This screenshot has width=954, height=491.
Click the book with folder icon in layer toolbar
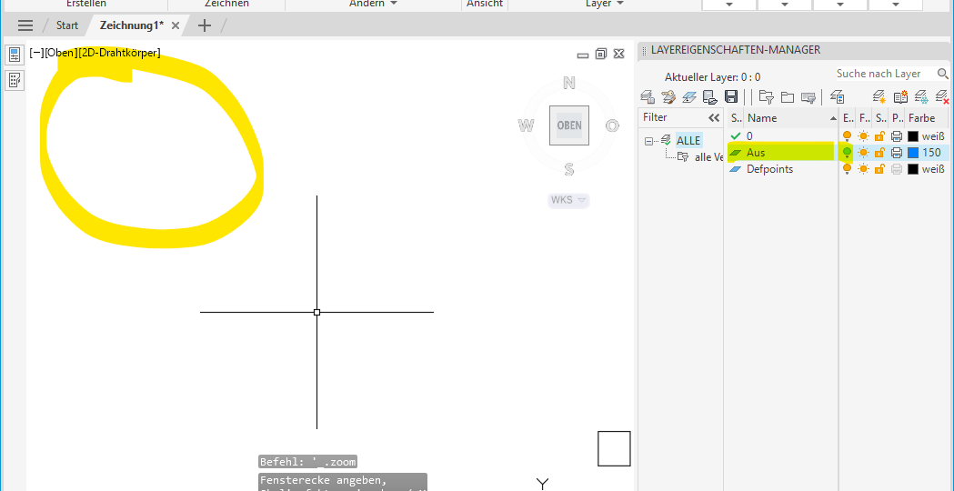point(708,96)
